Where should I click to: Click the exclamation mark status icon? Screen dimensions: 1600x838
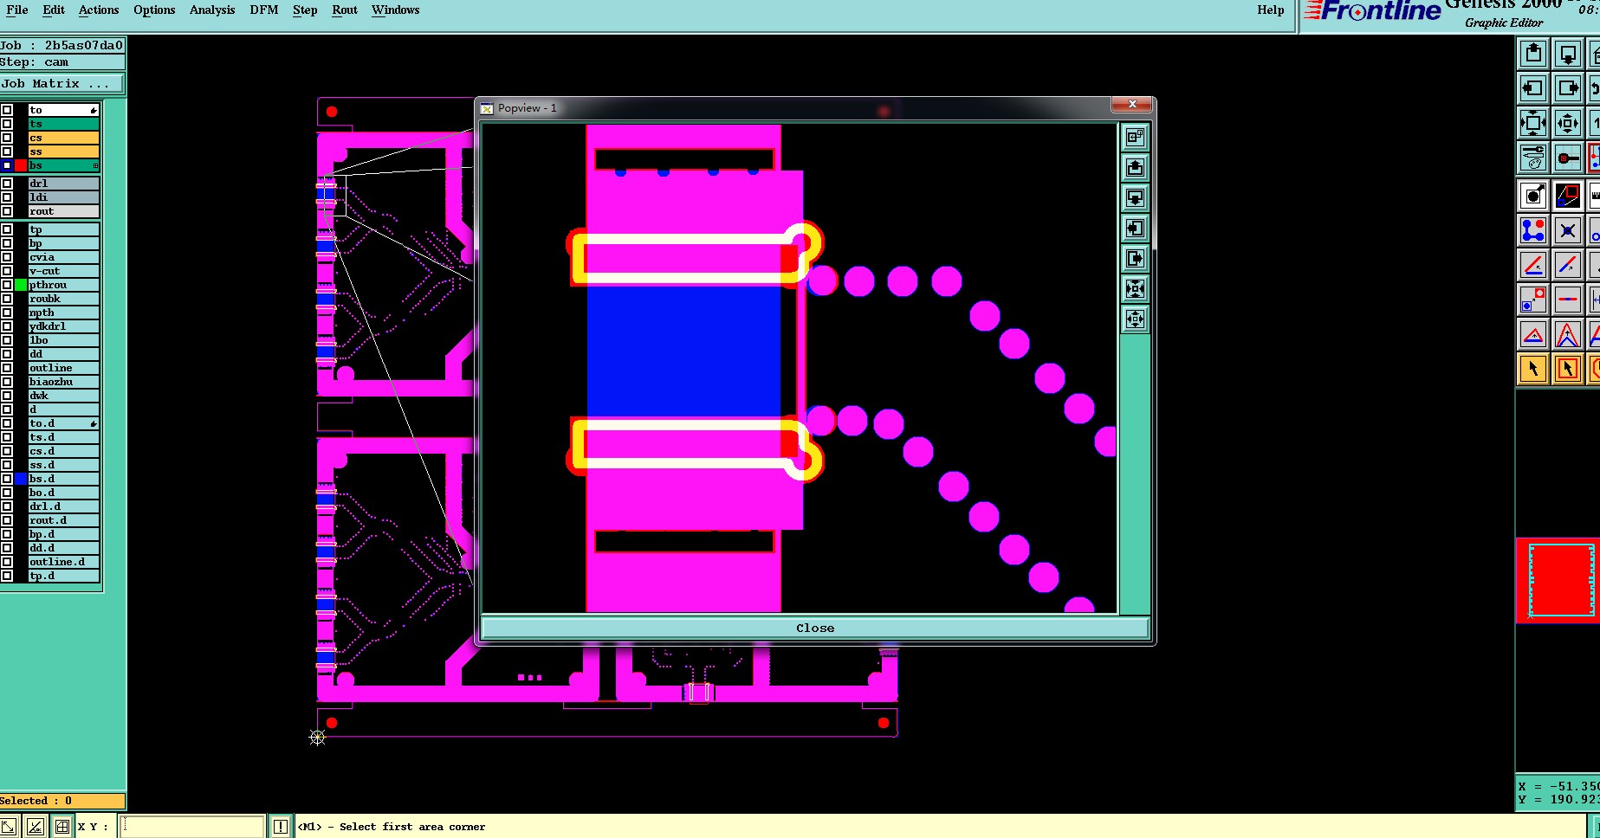pos(281,827)
